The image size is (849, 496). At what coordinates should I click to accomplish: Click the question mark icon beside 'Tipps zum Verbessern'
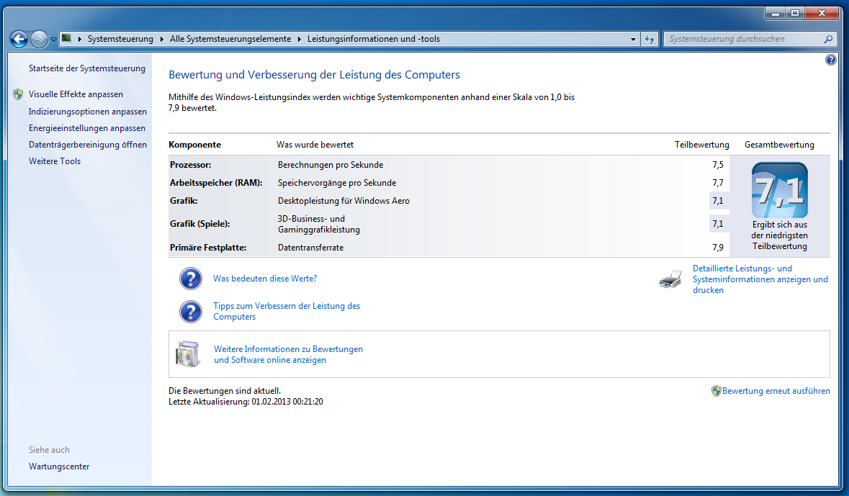click(x=190, y=311)
